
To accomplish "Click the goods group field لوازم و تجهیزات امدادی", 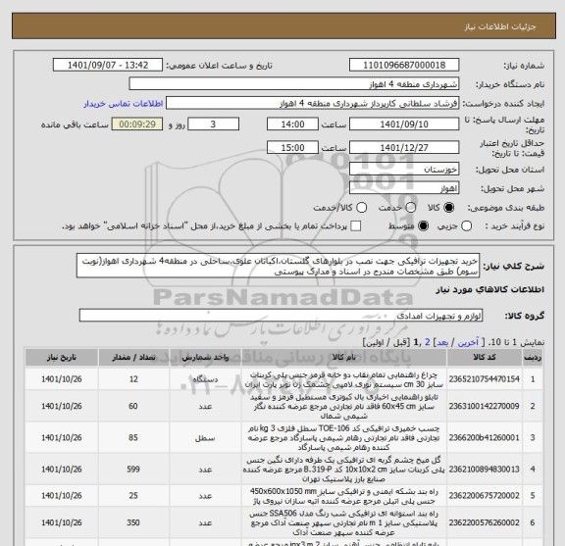I will coord(281,316).
